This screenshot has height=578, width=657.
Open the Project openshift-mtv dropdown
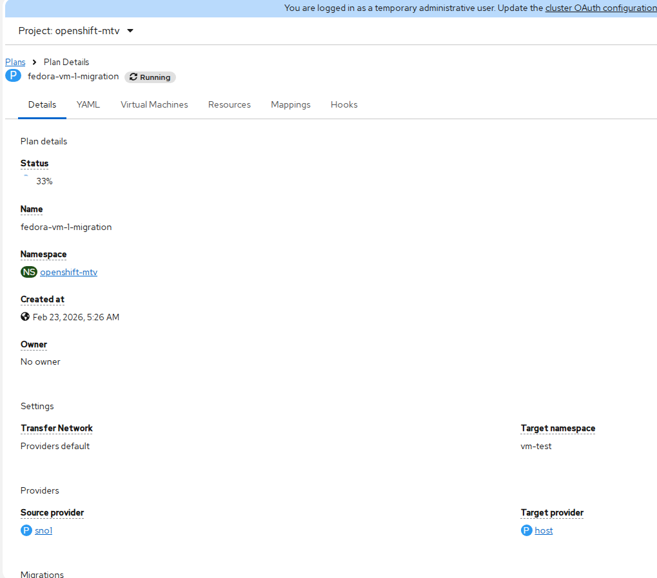coord(76,31)
